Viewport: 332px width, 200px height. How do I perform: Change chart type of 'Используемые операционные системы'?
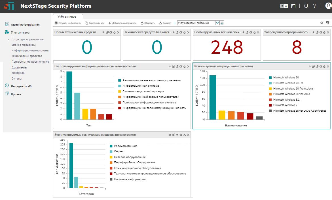313,66
